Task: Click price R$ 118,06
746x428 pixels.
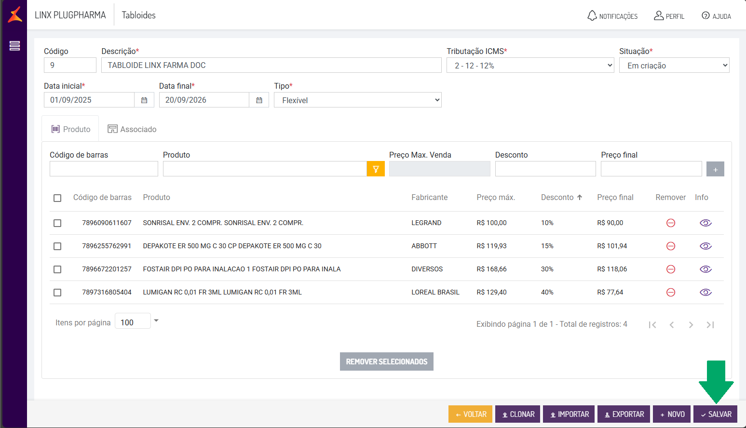Action: (612, 269)
